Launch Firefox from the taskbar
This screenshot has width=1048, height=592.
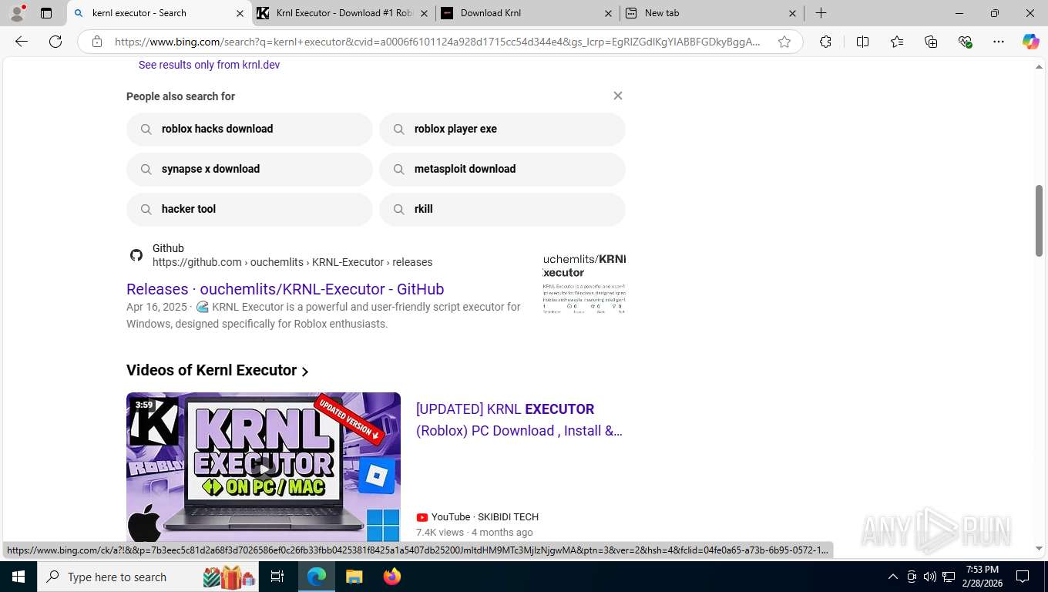click(391, 577)
